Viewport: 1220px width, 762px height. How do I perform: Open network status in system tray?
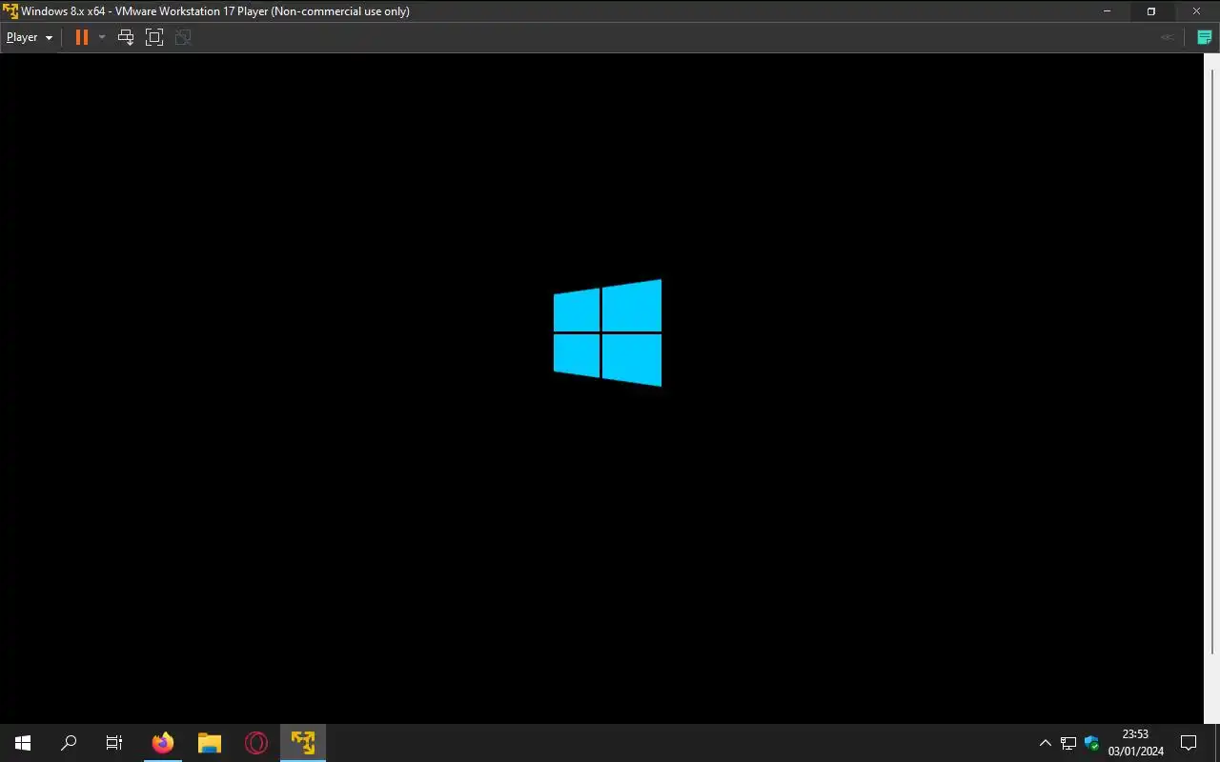tap(1068, 743)
